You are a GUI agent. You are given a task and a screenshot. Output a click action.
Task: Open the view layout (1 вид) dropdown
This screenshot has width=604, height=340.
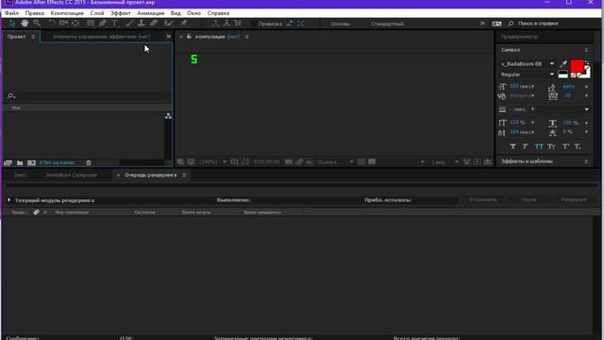point(457,161)
